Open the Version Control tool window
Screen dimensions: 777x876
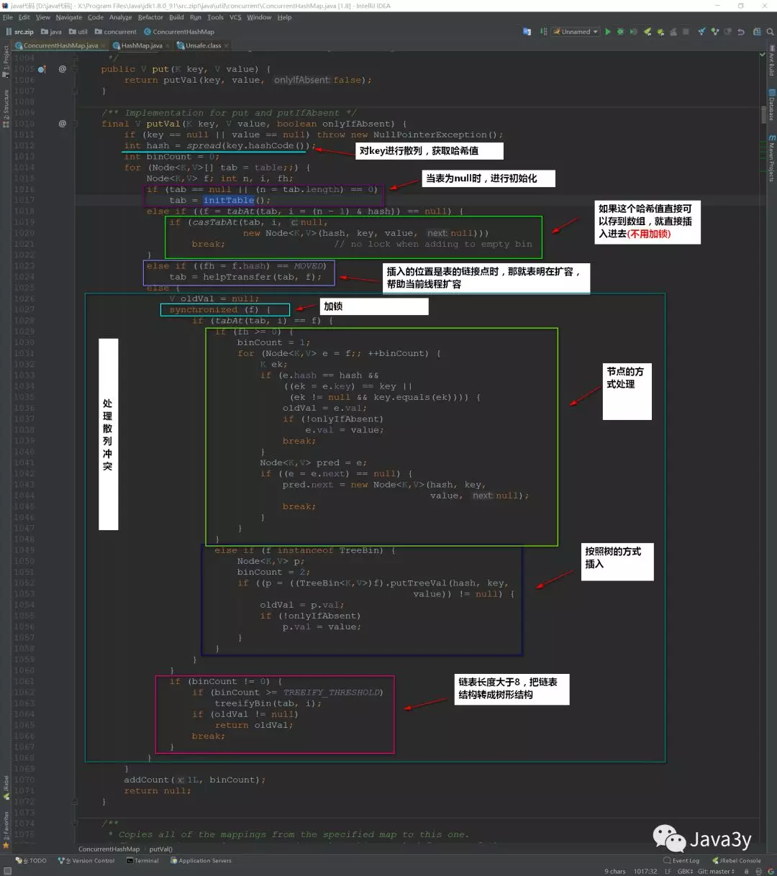87,860
